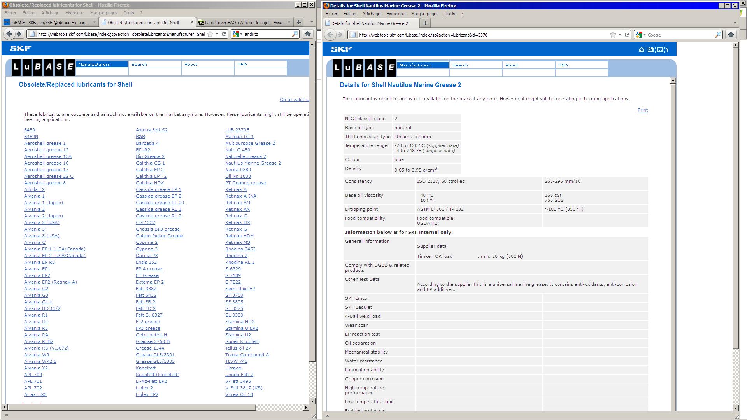Click the horizontal scrollbar of left window

[x=130, y=408]
